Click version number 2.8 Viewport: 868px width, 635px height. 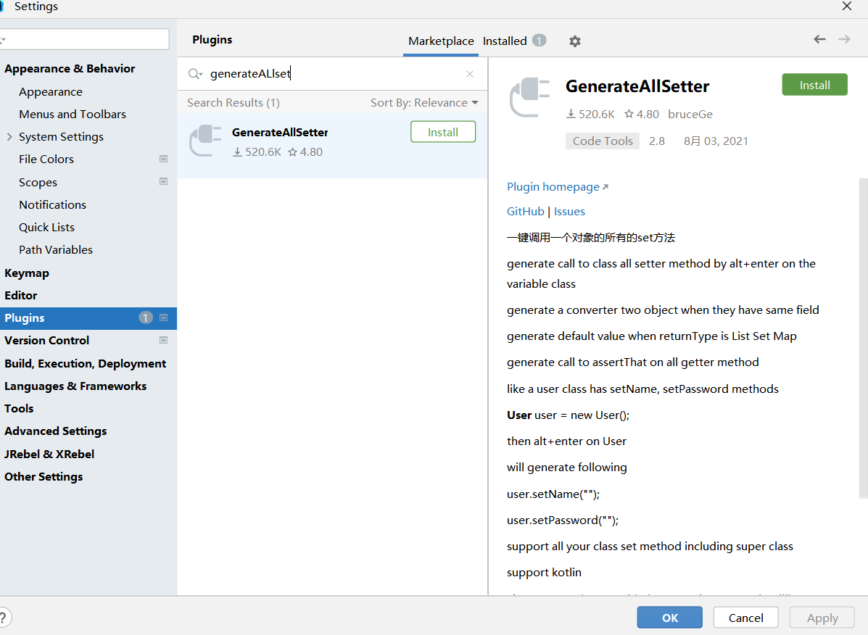pyautogui.click(x=656, y=141)
